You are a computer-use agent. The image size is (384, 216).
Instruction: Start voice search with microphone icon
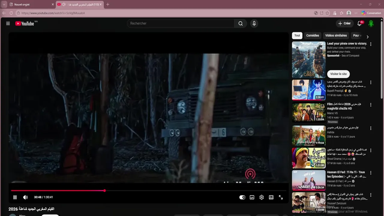pyautogui.click(x=254, y=23)
